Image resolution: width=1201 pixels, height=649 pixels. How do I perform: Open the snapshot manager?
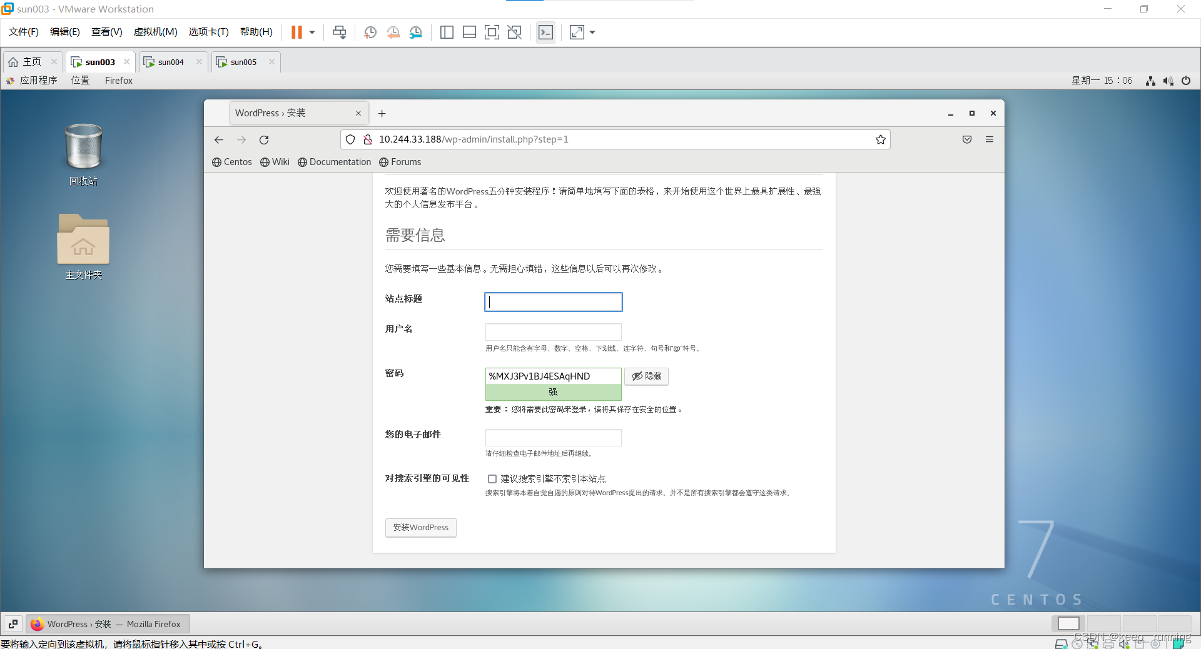416,32
